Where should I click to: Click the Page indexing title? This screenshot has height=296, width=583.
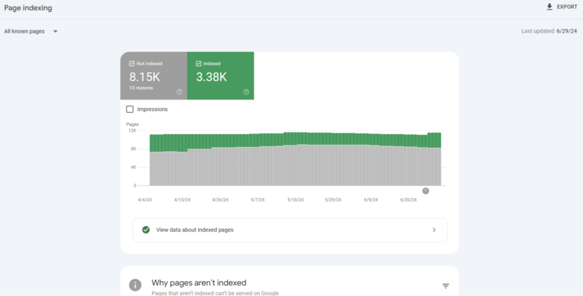[28, 8]
